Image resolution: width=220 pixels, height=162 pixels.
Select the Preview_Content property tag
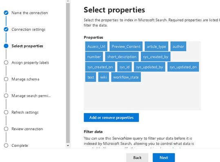126,47
